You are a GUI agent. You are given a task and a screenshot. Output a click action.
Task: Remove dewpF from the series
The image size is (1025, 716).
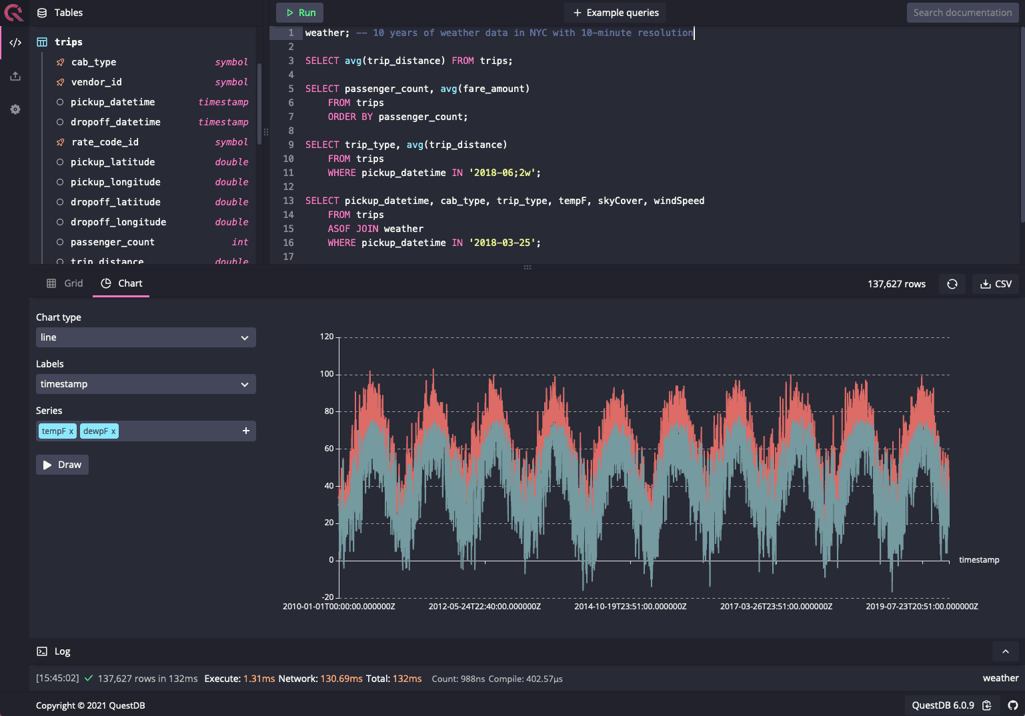(113, 431)
